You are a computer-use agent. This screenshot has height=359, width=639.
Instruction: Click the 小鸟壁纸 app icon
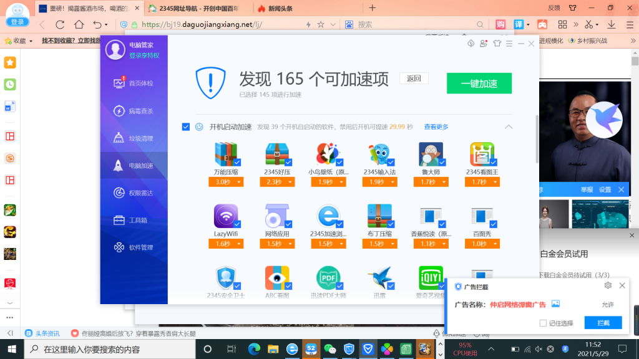pyautogui.click(x=328, y=154)
